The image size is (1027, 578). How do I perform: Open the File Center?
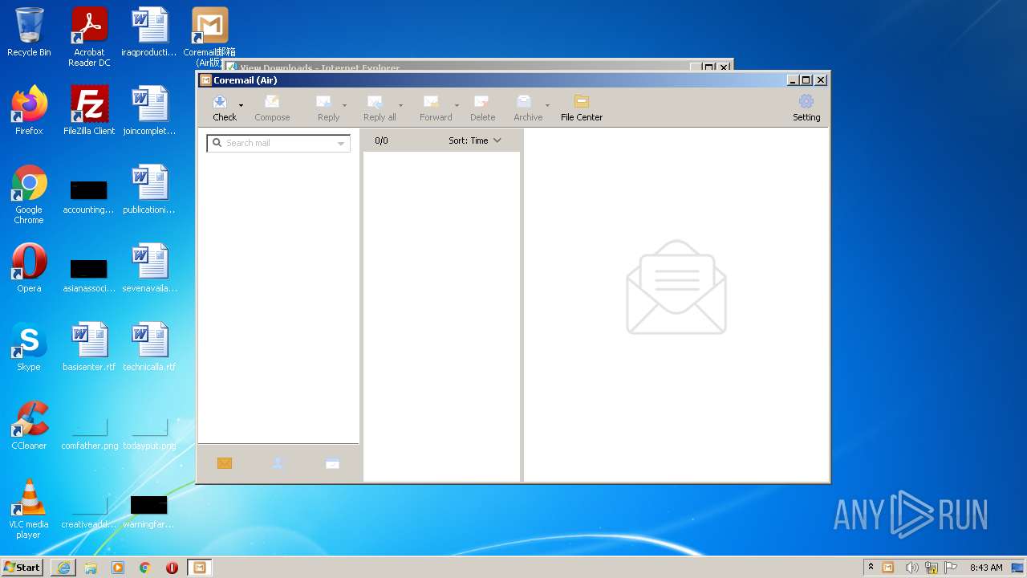click(582, 108)
